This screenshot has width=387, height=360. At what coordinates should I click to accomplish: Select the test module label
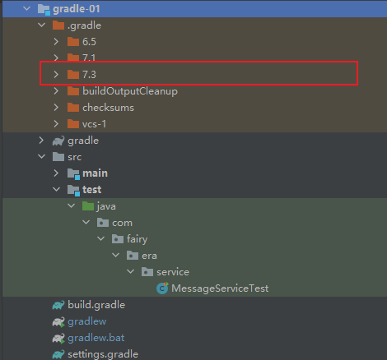point(92,190)
